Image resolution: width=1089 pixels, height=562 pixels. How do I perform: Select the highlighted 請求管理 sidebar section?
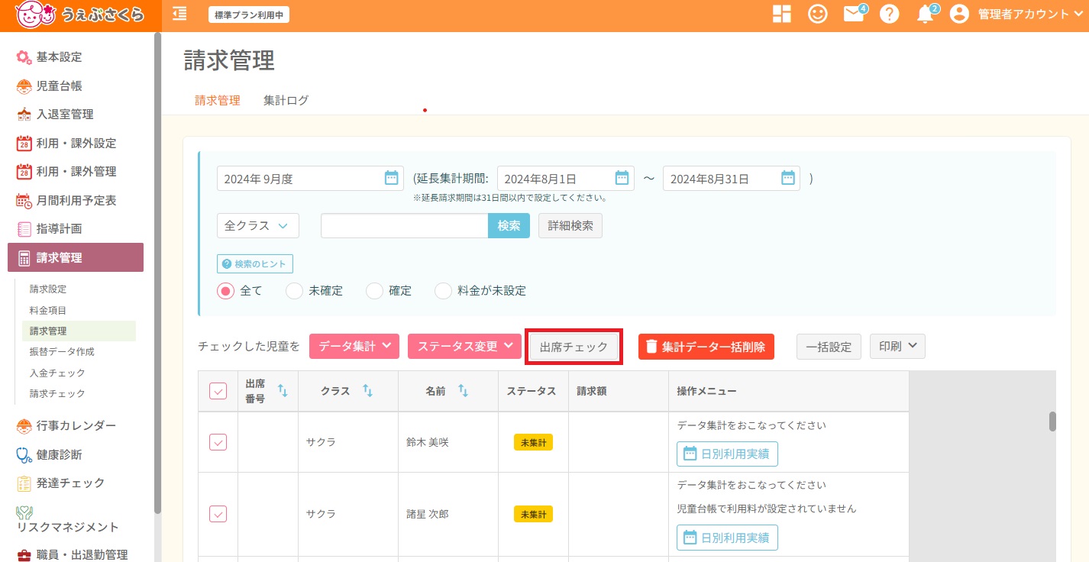(76, 257)
